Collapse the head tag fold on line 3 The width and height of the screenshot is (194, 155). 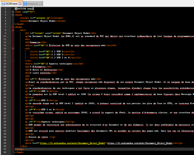pos(13,15)
